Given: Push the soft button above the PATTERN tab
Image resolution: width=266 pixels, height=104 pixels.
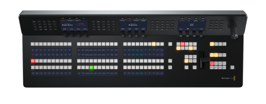Looking at the screenshot, I should coord(182,18).
